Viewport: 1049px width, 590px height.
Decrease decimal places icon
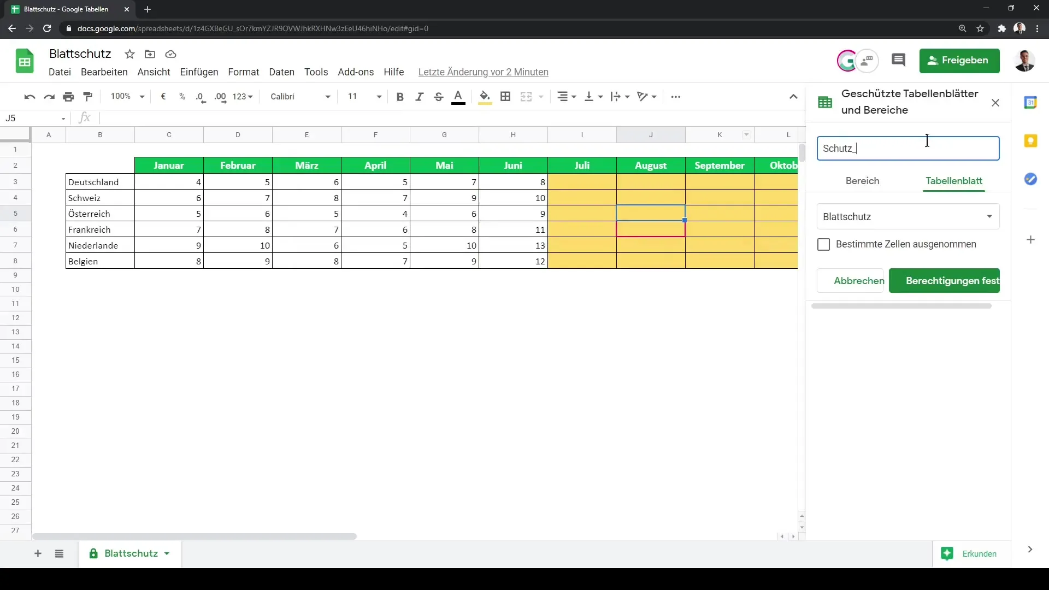pyautogui.click(x=201, y=97)
